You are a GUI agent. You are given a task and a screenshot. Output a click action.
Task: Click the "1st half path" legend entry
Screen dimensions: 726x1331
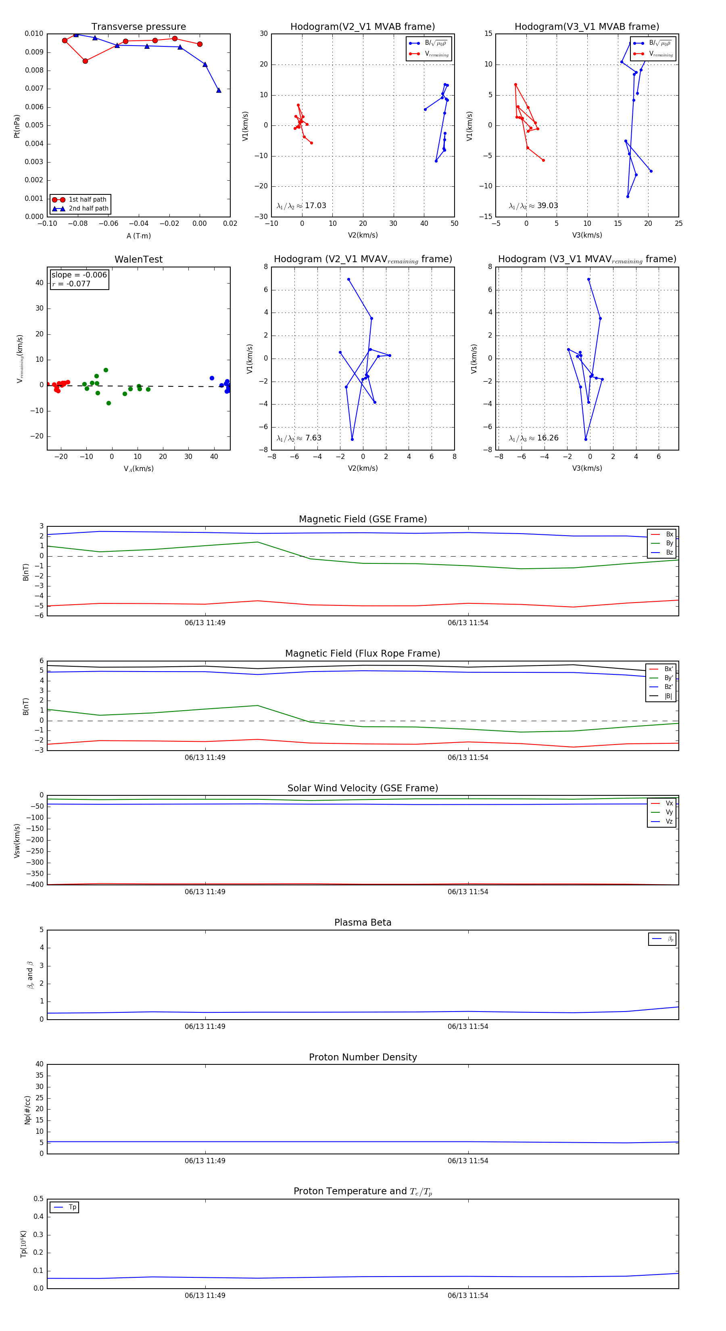pos(80,199)
